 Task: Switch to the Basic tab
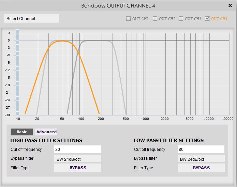(x=22, y=132)
